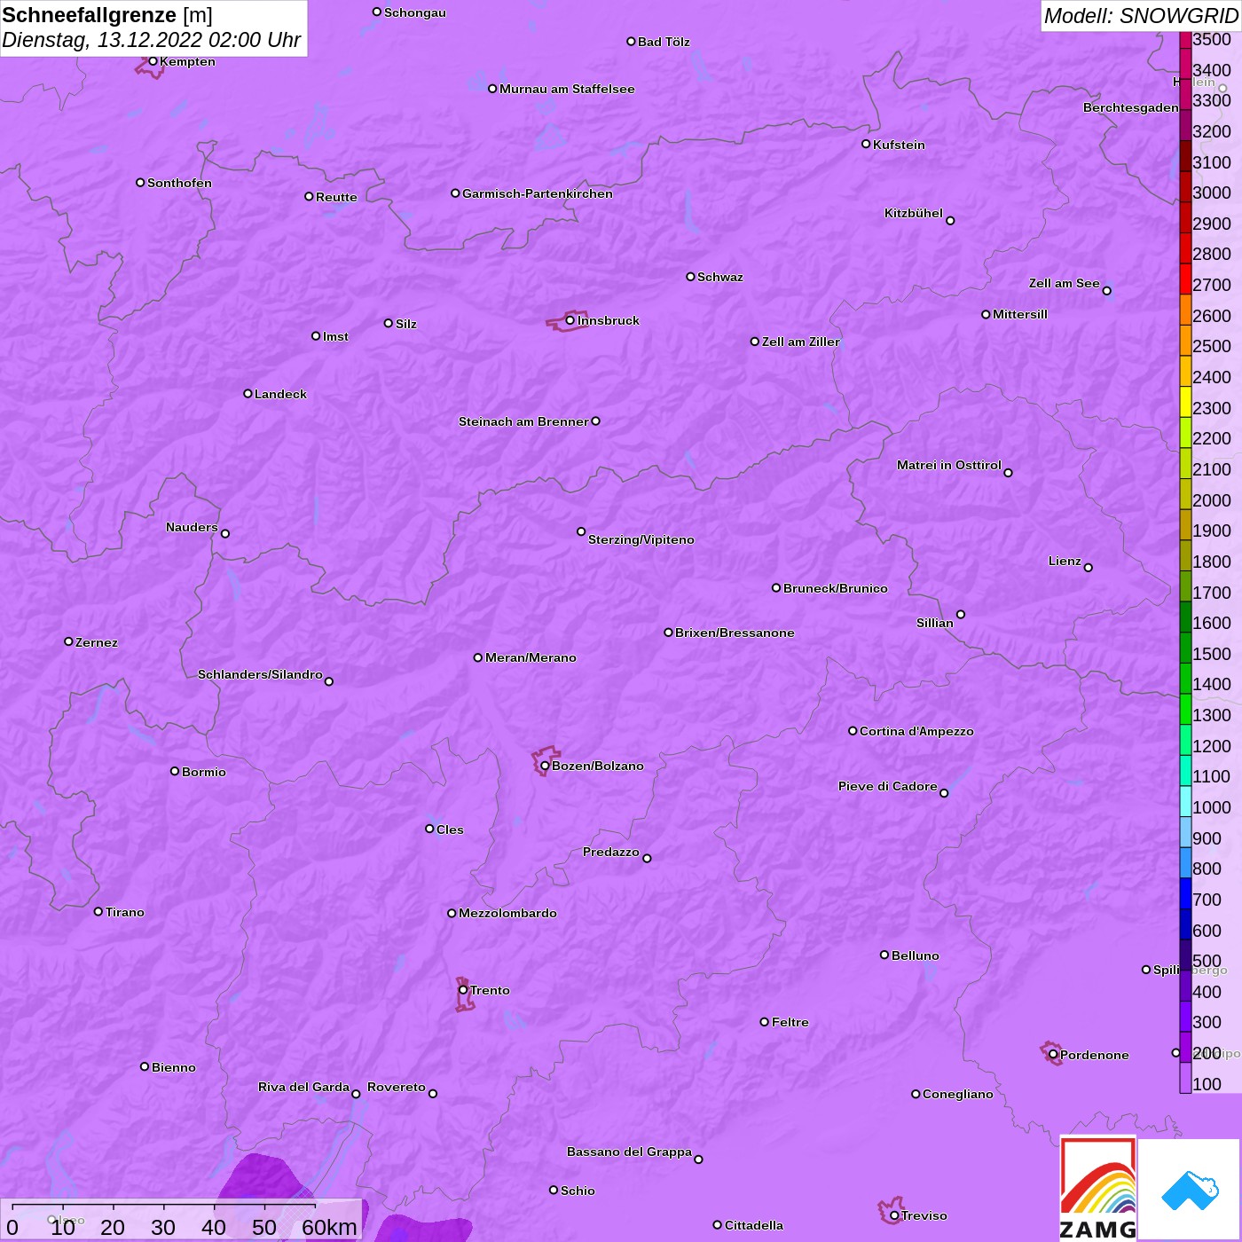The image size is (1242, 1242).
Task: Click the Schlanders/Silandro label
Action: [260, 674]
